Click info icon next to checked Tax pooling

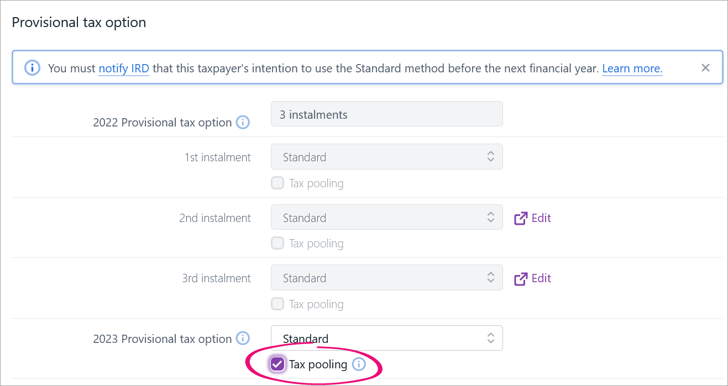pyautogui.click(x=359, y=364)
